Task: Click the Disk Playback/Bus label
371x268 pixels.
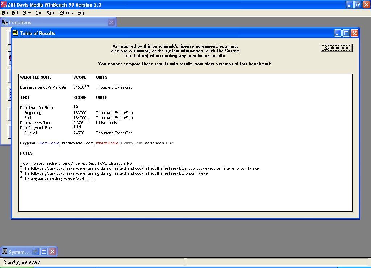Action: pyautogui.click(x=36, y=128)
